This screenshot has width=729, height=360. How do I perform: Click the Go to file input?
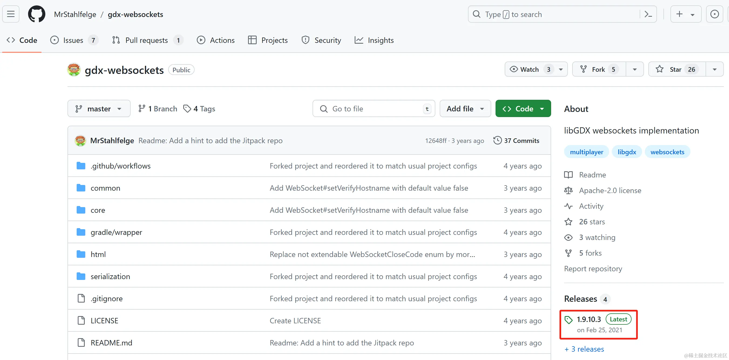[x=374, y=109]
